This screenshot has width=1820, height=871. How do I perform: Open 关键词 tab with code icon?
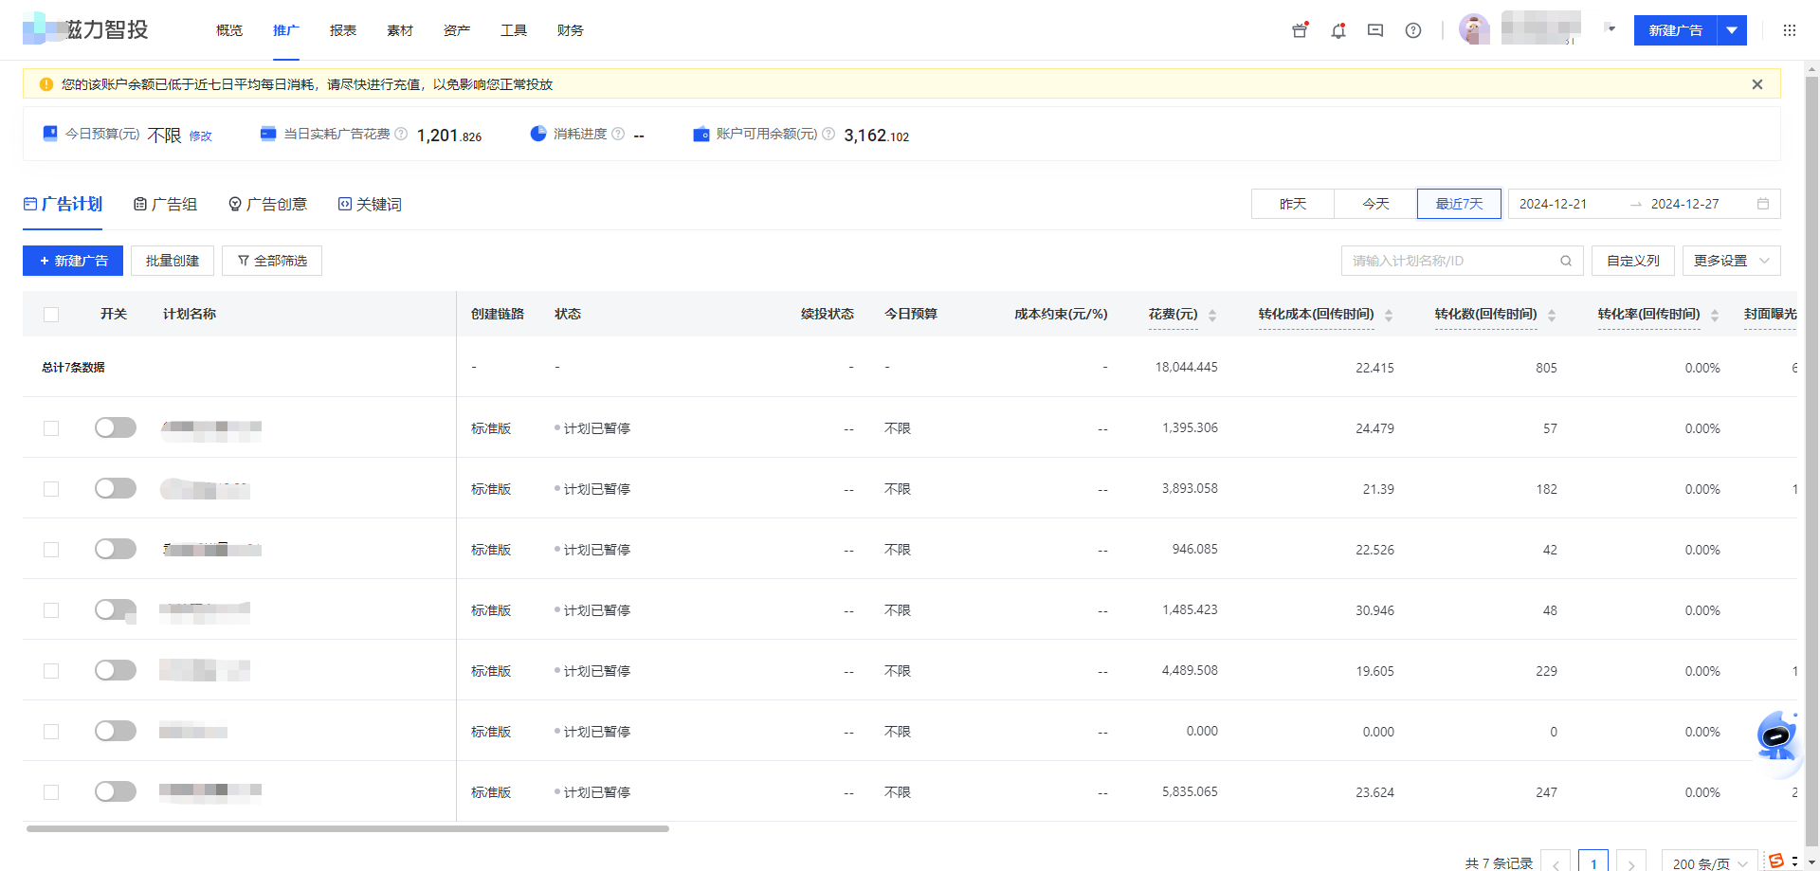click(371, 204)
